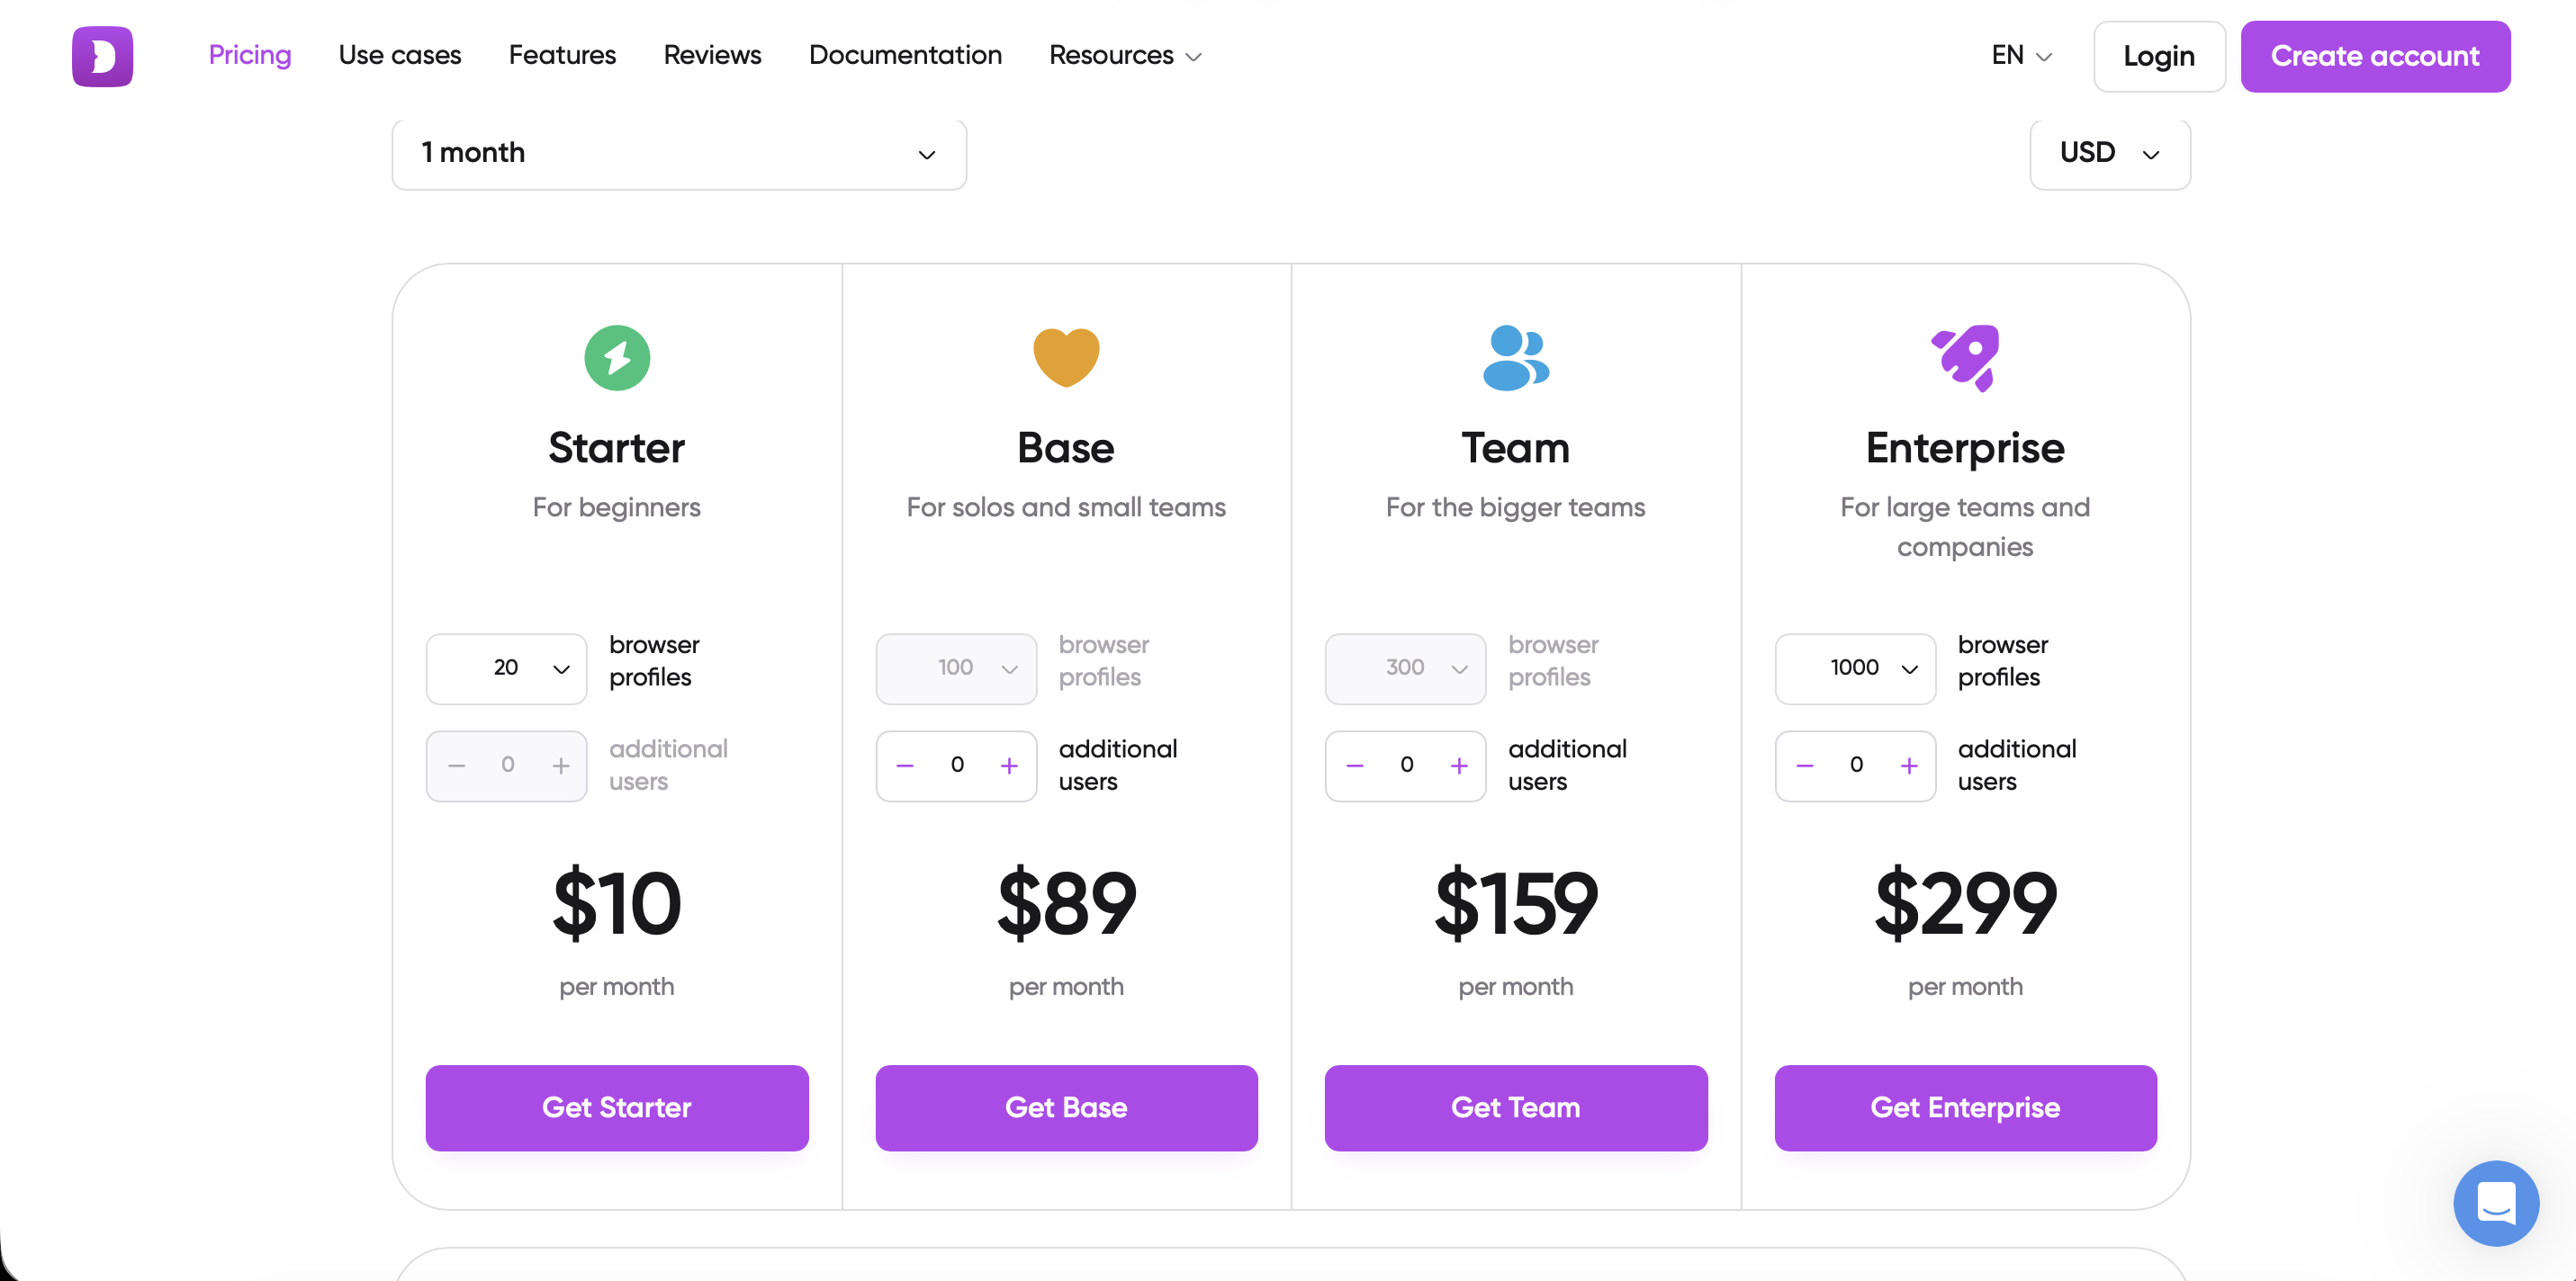Increase additional users for Base plan

click(1009, 766)
